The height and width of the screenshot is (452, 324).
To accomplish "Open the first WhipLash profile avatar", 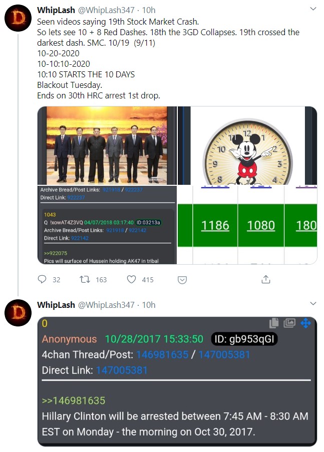I will (18, 18).
